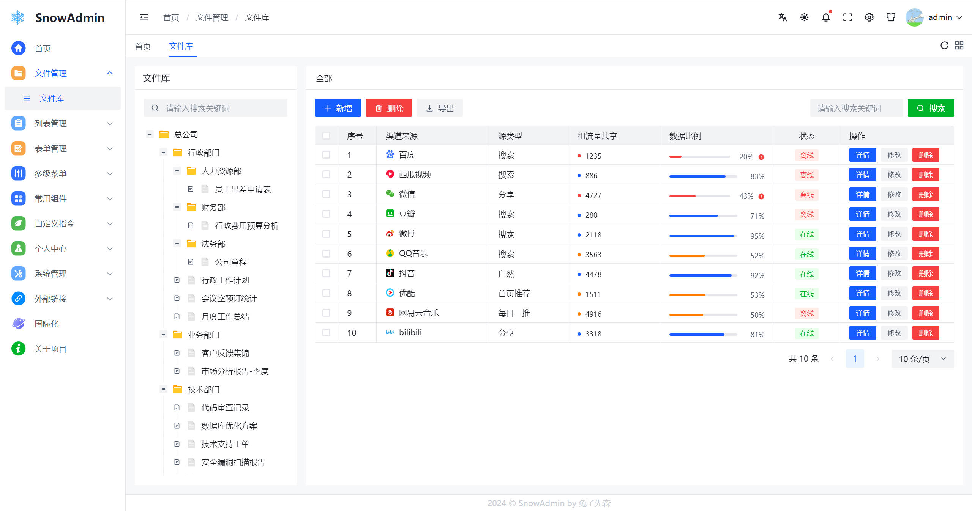Viewport: 972px width, 511px height.
Task: Check the bilibili row checkbox
Action: pos(326,332)
